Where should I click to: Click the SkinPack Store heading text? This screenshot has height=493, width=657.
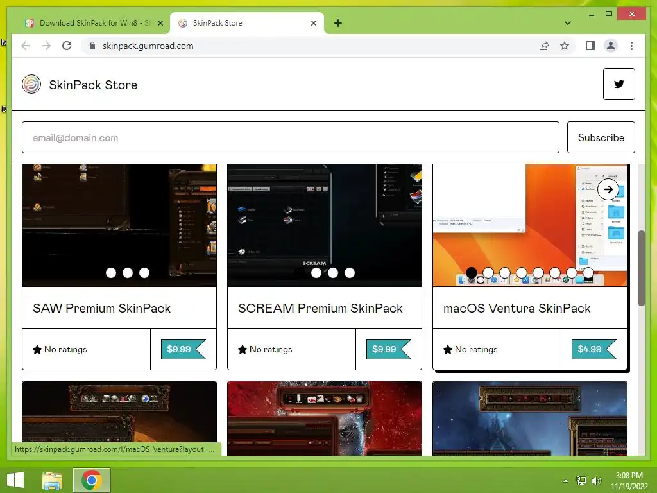pyautogui.click(x=93, y=85)
